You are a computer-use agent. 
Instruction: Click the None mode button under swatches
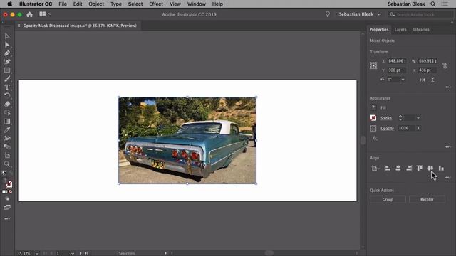click(x=11, y=192)
